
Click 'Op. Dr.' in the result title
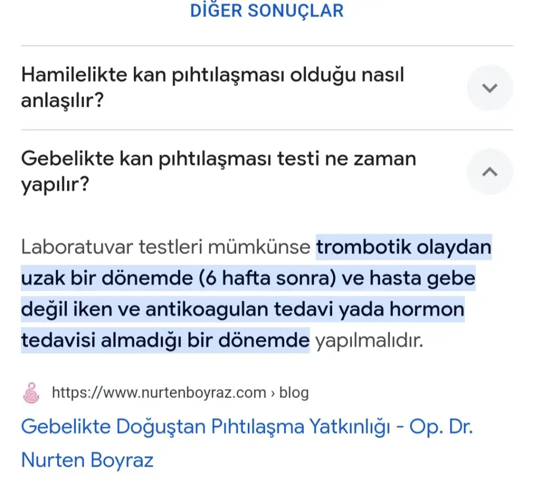[441, 427]
